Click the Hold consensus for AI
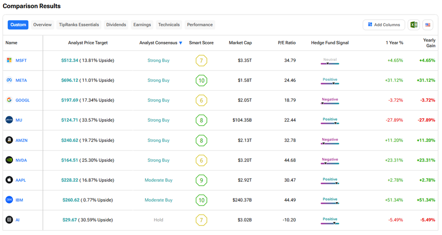The width and height of the screenshot is (442, 235). tap(158, 220)
